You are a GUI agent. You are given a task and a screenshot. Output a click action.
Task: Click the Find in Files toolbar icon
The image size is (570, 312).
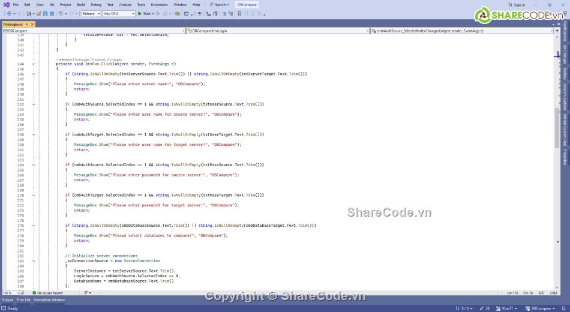pyautogui.click(x=178, y=13)
